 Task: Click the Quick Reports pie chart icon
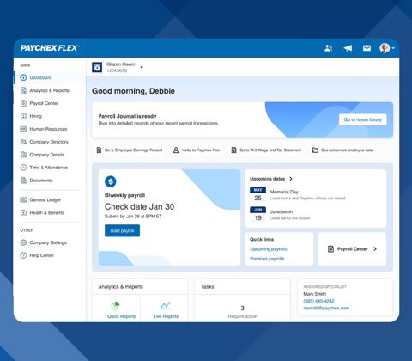point(115,306)
